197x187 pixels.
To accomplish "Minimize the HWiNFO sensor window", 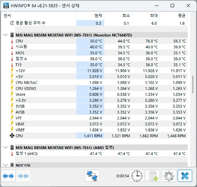I will [157, 5].
